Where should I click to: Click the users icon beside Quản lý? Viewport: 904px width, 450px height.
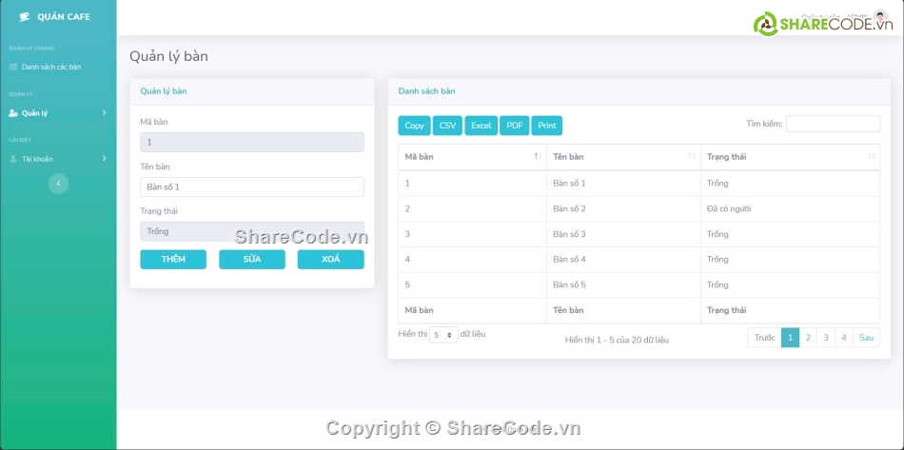[x=13, y=113]
